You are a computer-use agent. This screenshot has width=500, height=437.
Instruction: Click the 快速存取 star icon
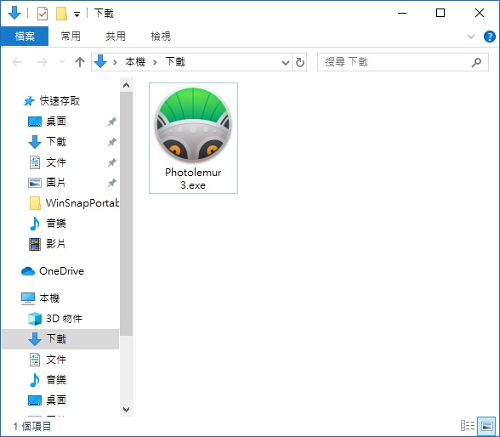tap(29, 101)
